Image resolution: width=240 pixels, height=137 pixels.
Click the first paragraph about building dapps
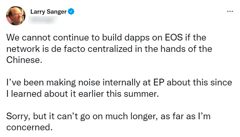pos(109,49)
